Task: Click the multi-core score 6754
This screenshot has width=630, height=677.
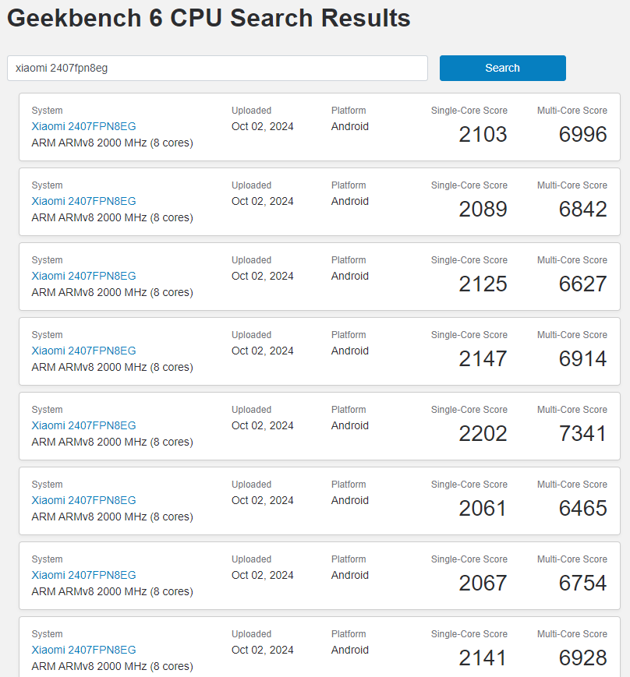Action: coord(582,583)
